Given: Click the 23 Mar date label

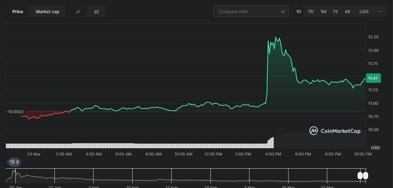Looking at the screenshot, I should (34, 154).
